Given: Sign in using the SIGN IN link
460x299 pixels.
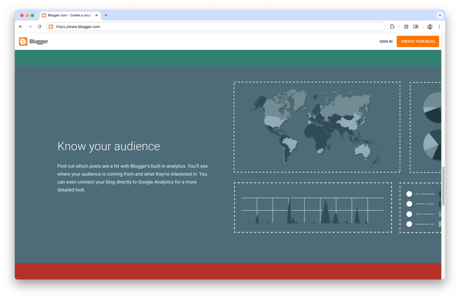Looking at the screenshot, I should pyautogui.click(x=386, y=41).
